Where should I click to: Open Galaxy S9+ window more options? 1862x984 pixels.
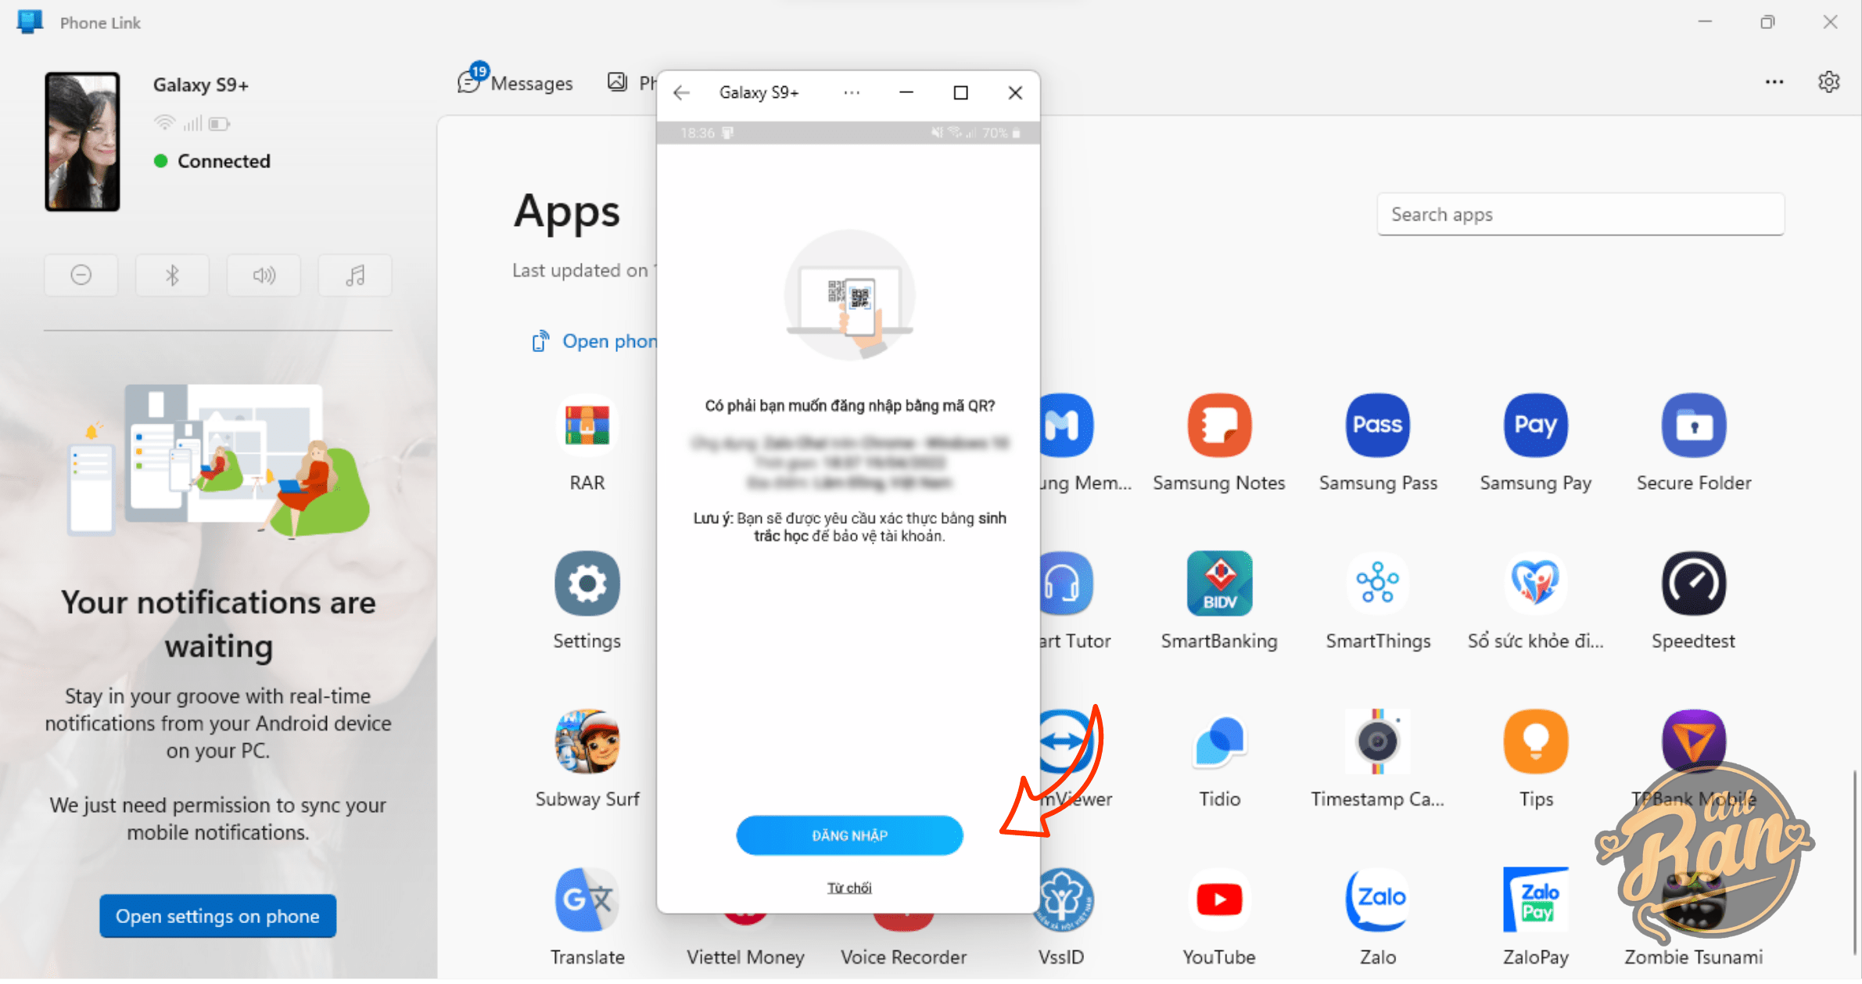852,93
